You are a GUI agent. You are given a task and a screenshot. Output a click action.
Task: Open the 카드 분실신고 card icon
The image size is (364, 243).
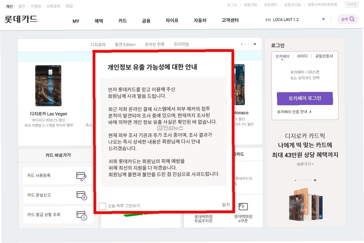[x=82, y=195]
